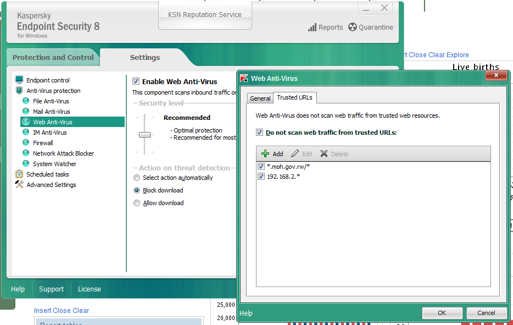Open Help in the Web Anti-Virus dialog
Viewport: 513px width, 325px height.
click(246, 313)
